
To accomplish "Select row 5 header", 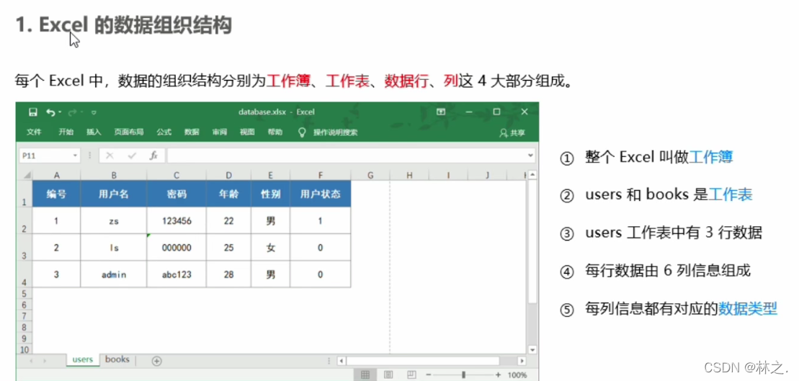I will (24, 294).
